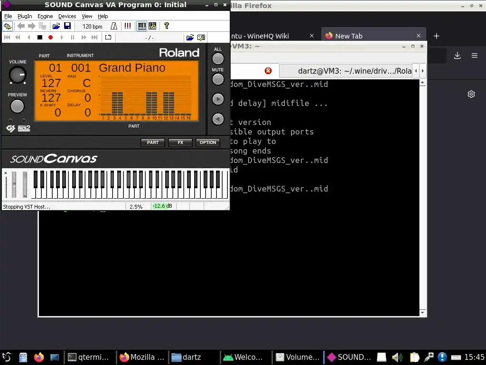
Task: Start recording with the red circle button
Action: tap(50, 38)
